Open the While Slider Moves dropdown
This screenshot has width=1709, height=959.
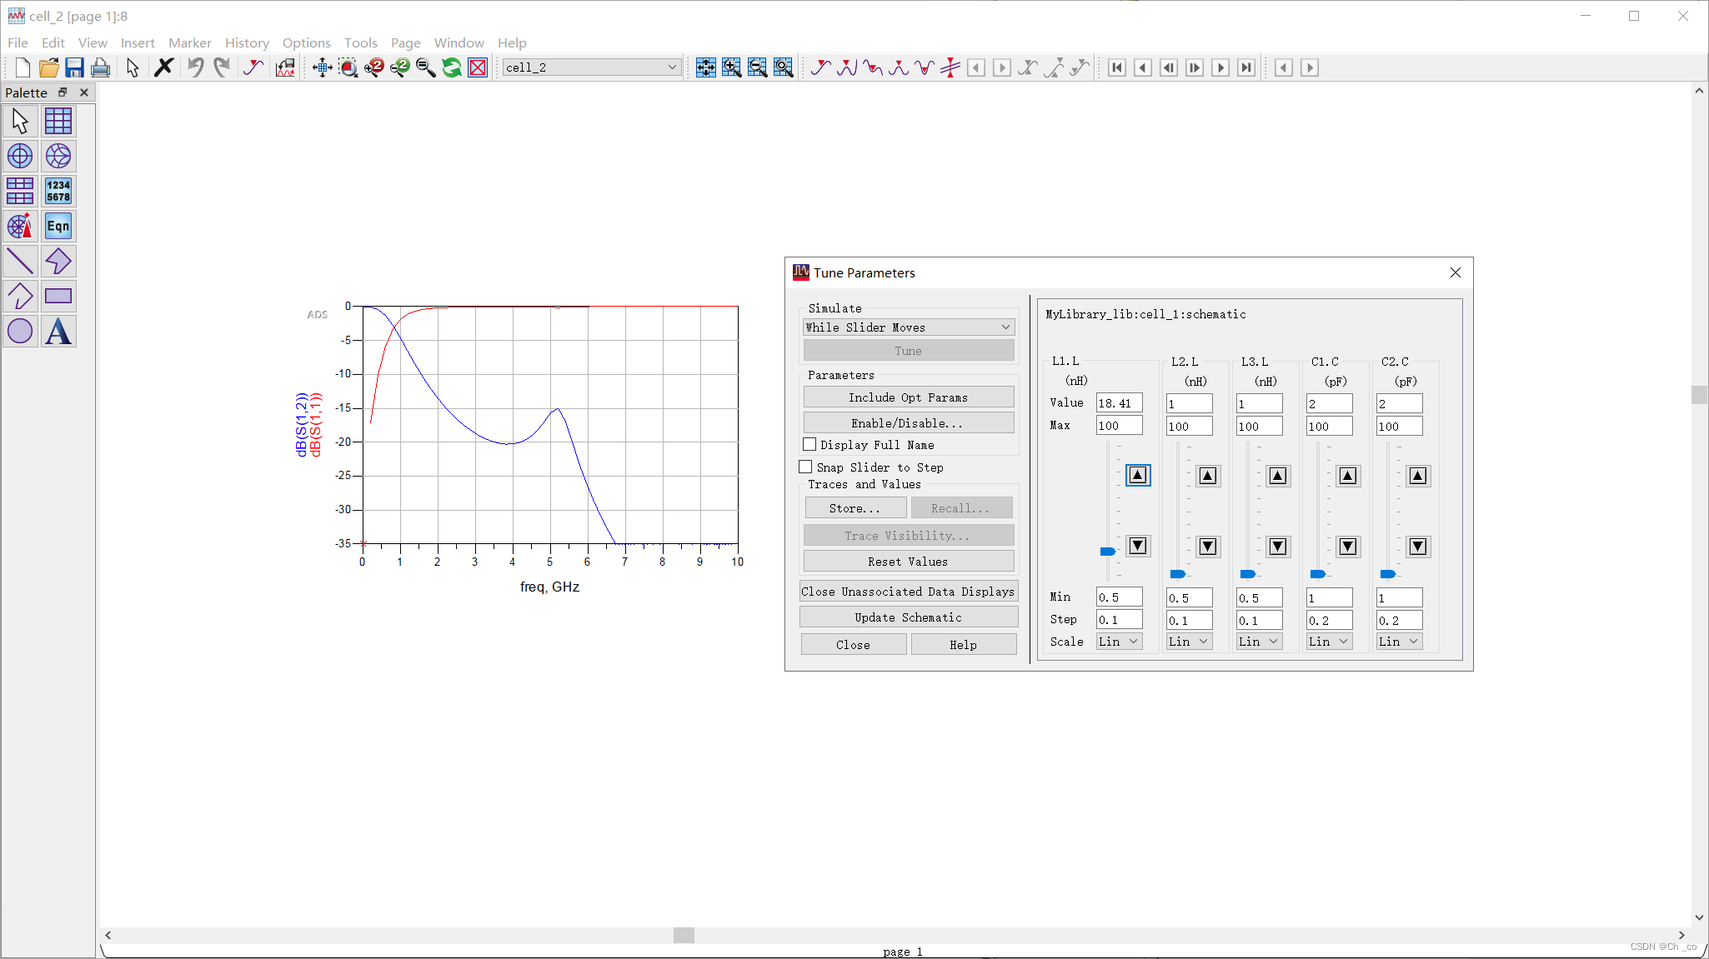pos(908,327)
